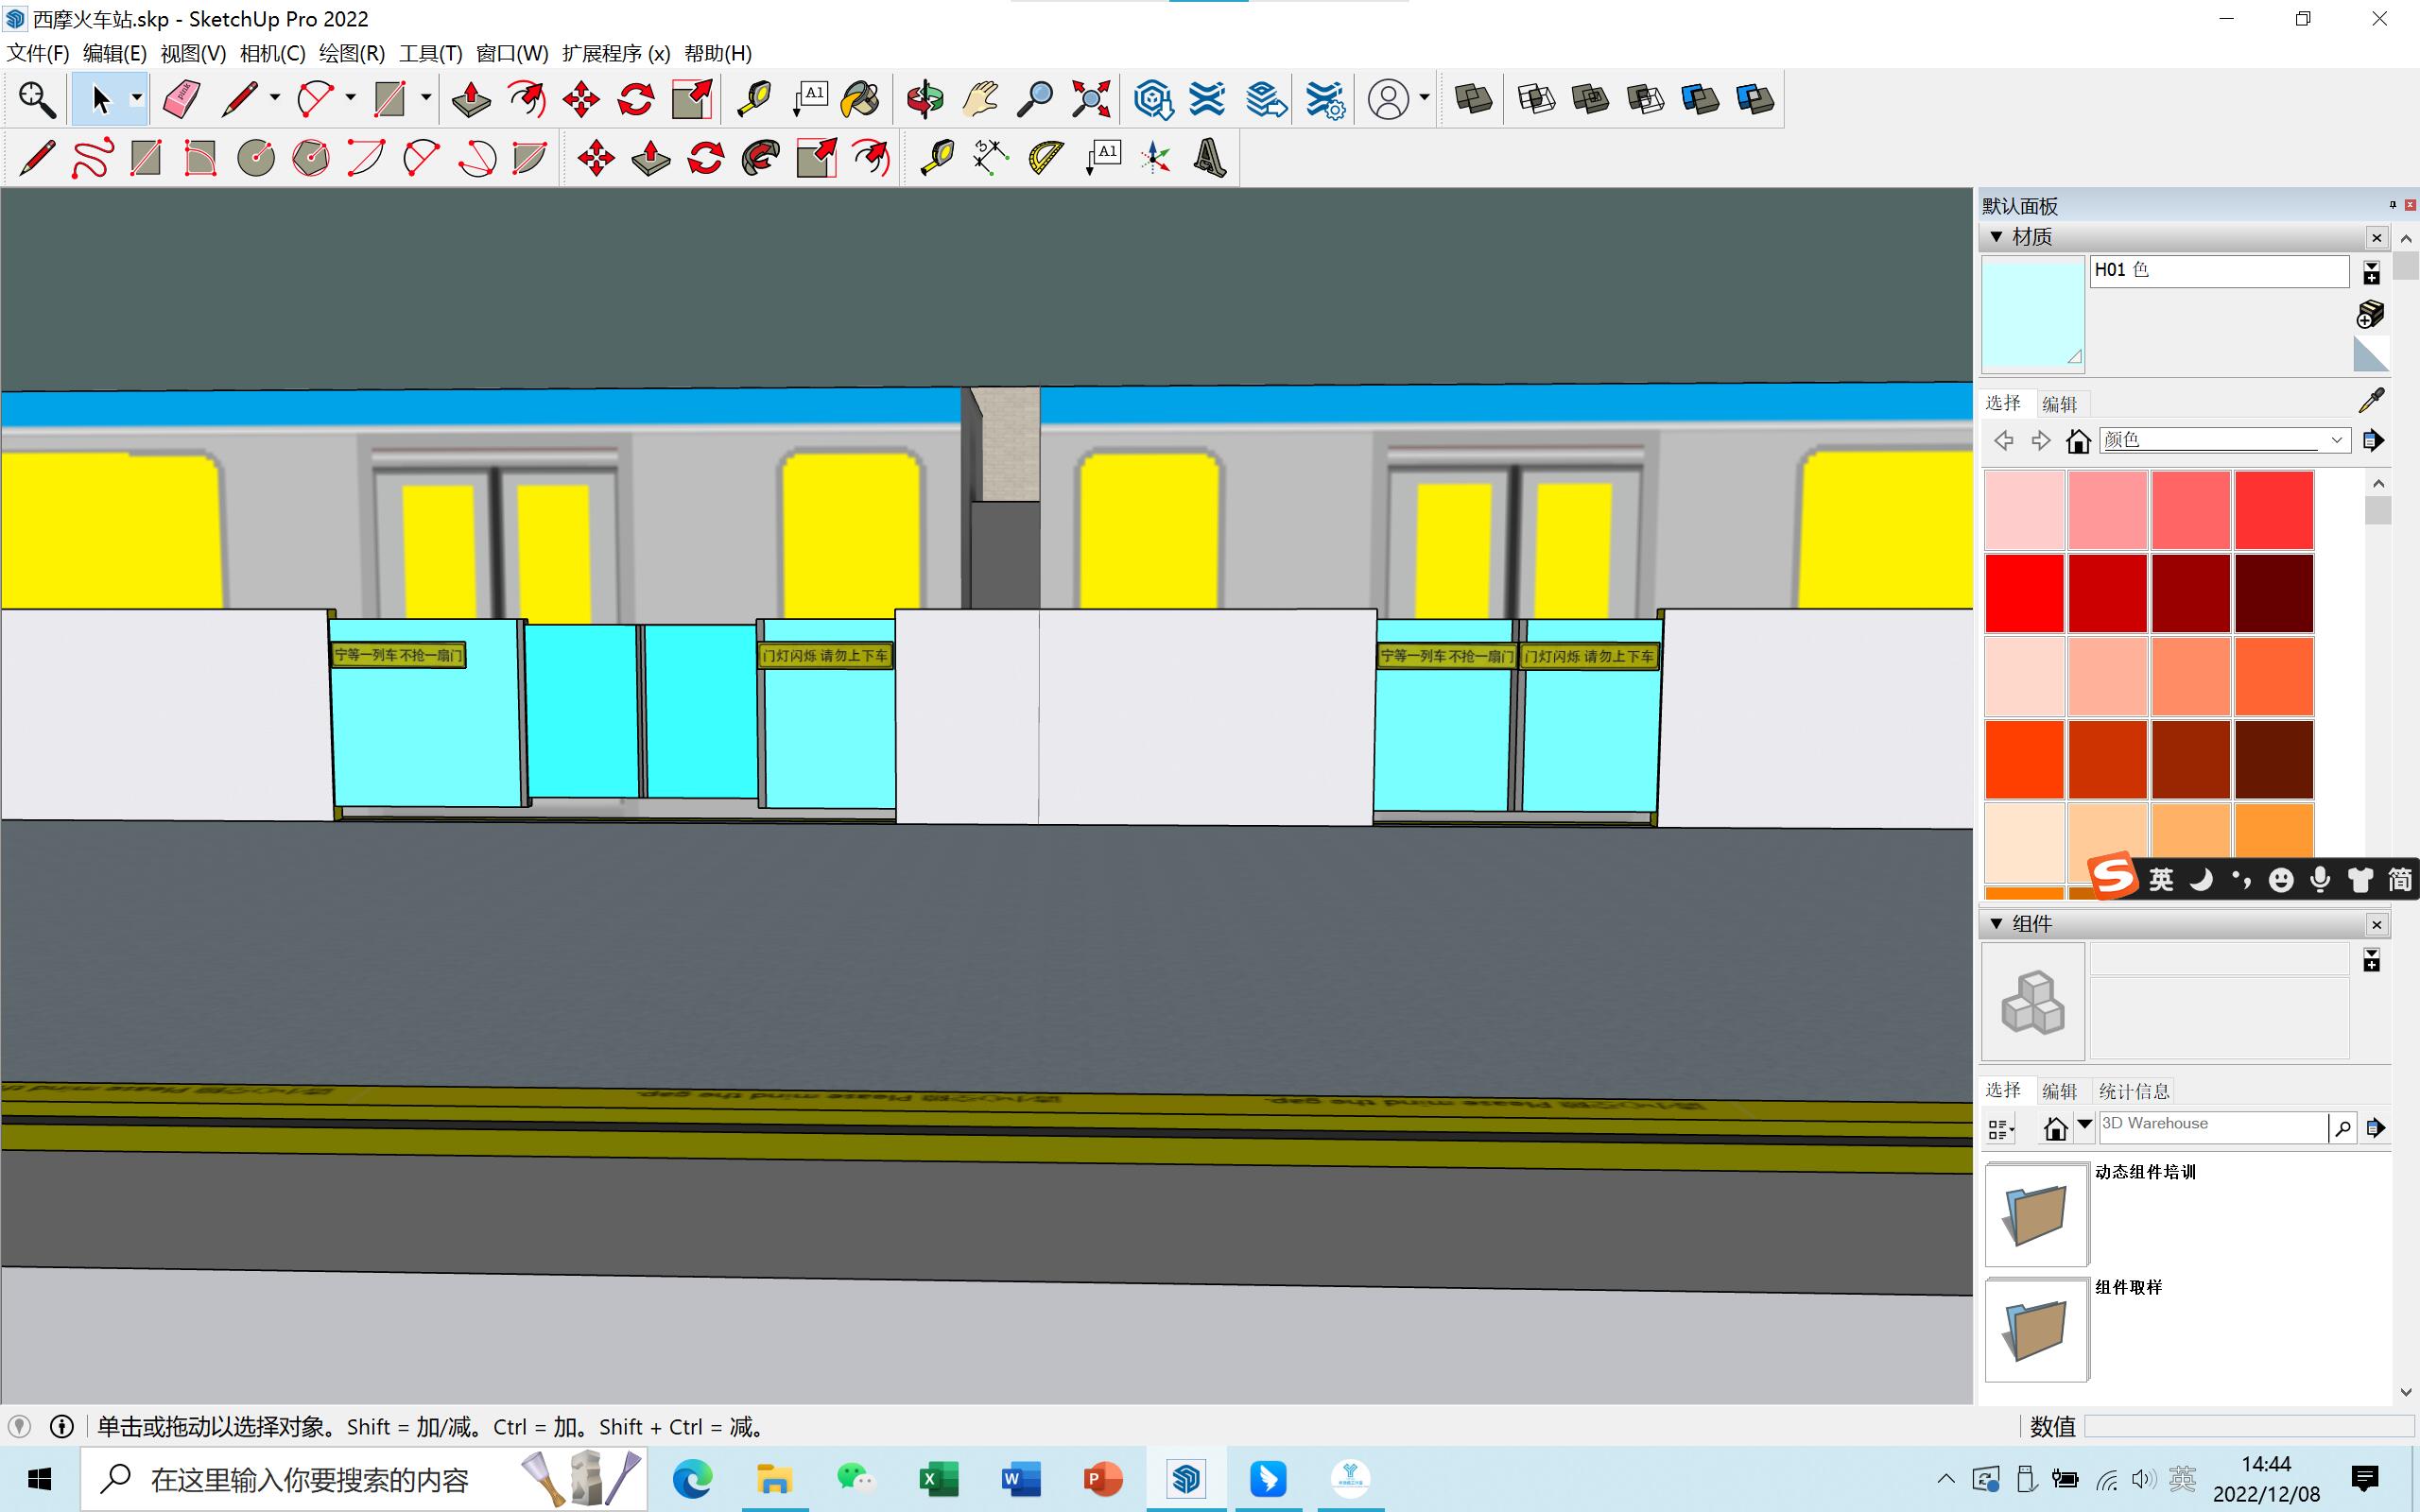
Task: Click the Outer Shell solid tool
Action: click(1473, 99)
